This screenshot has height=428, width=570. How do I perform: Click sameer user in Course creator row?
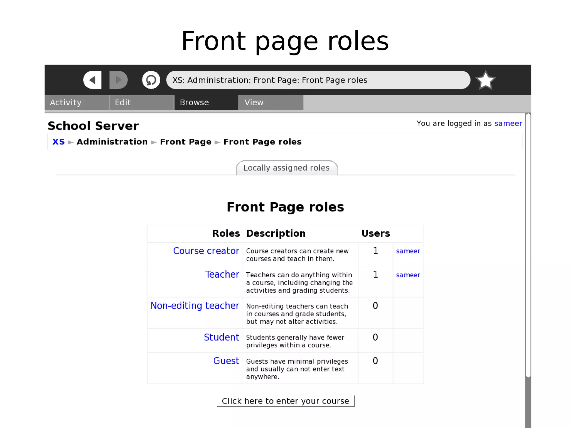click(408, 251)
